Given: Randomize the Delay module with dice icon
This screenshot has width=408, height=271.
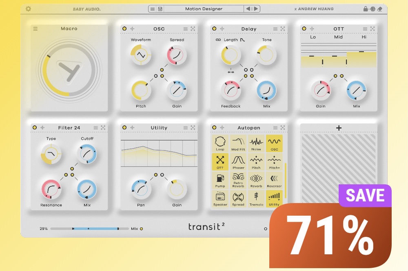Looking at the screenshot, I should [x=283, y=28].
